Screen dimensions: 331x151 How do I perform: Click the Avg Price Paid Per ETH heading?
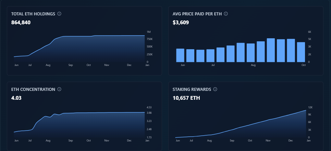coord(197,14)
